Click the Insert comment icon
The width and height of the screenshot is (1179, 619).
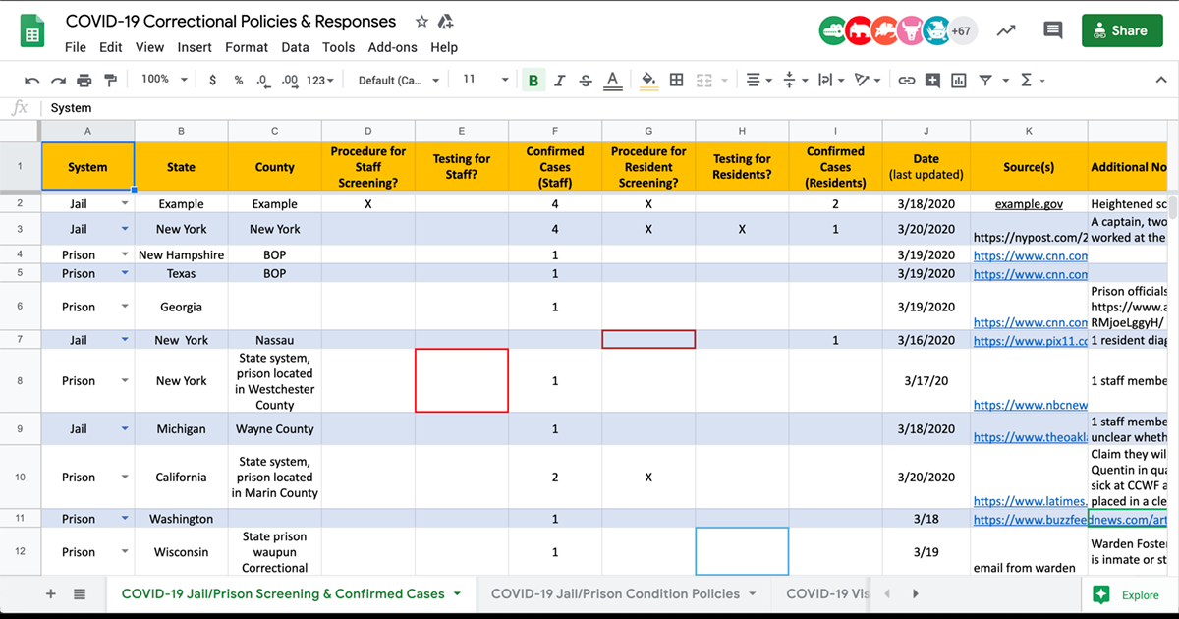click(x=931, y=80)
